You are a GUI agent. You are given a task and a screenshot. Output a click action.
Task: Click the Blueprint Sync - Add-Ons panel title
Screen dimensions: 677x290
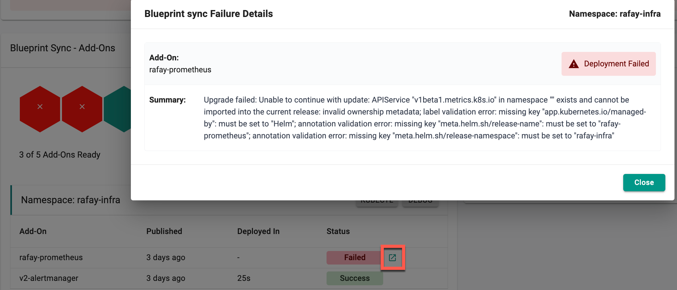pos(63,48)
